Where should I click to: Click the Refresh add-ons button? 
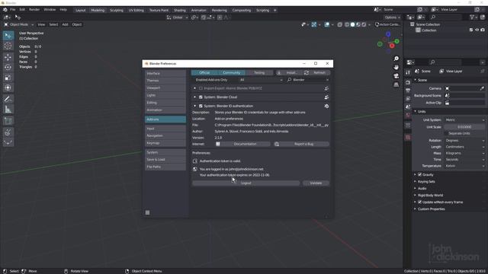(x=316, y=73)
